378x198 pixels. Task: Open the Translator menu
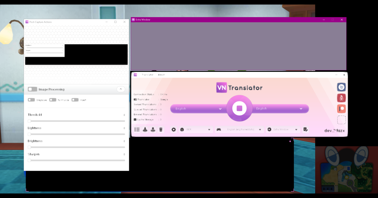(147, 75)
